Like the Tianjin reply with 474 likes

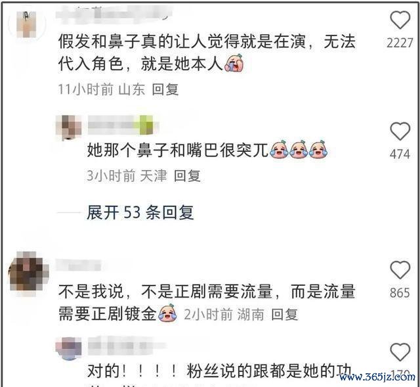tap(400, 131)
